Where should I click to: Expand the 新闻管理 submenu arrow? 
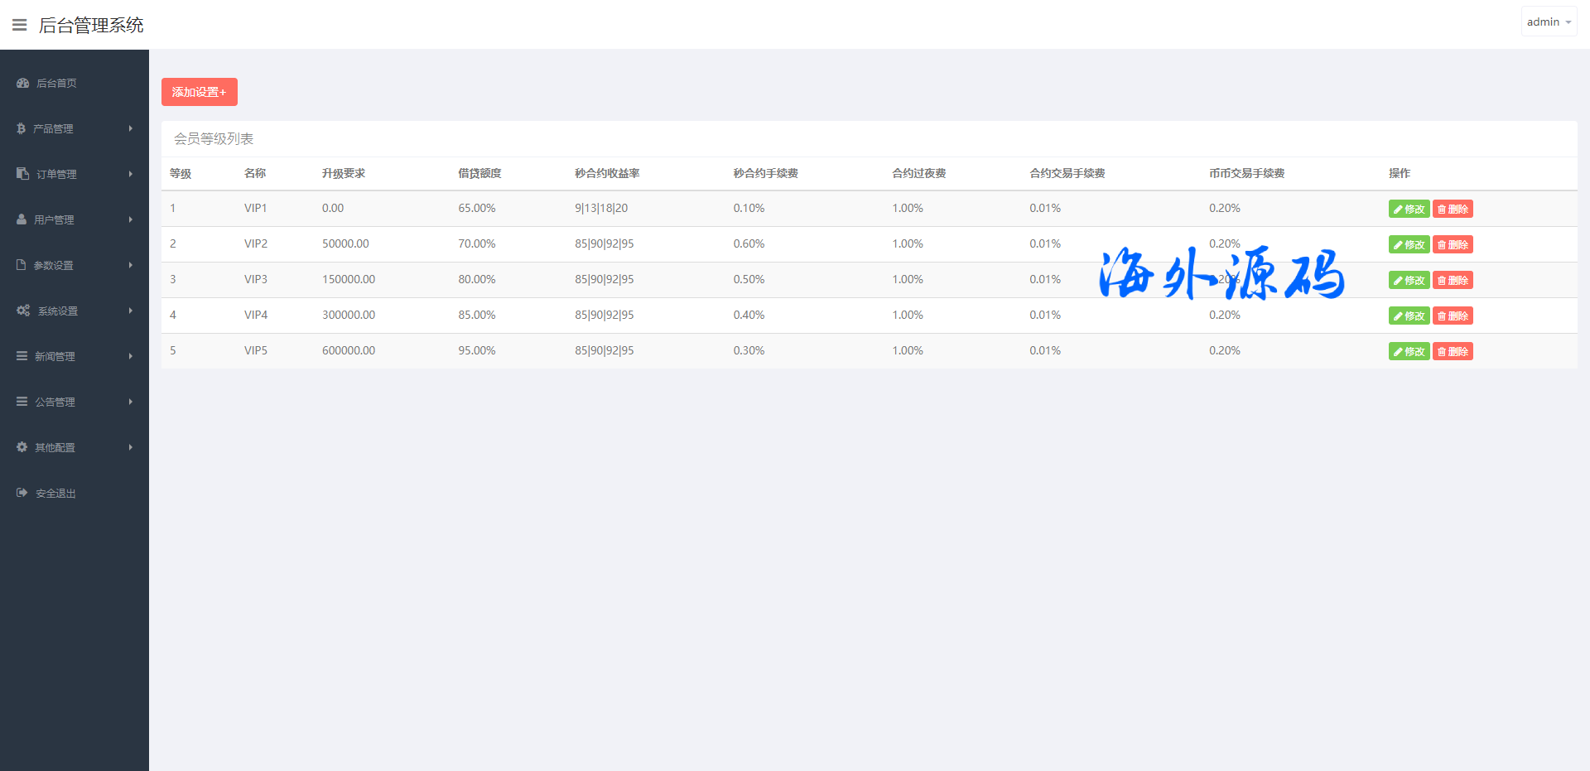tap(131, 356)
